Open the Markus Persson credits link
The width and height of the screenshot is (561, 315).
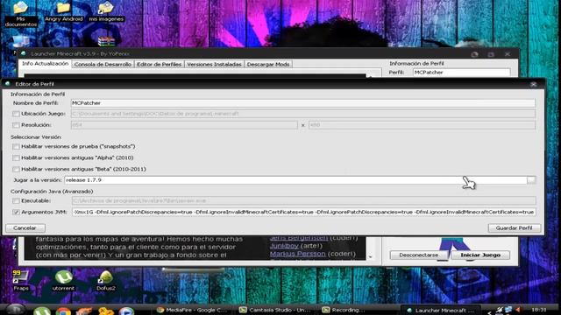click(298, 254)
